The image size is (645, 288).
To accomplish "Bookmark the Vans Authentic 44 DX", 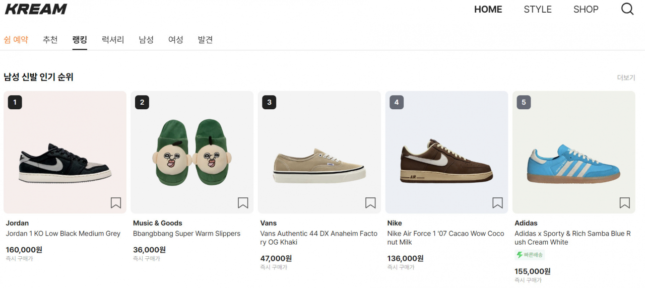I will (x=370, y=203).
